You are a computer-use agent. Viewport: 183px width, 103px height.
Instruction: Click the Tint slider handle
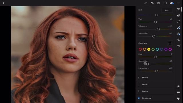click(155, 22)
